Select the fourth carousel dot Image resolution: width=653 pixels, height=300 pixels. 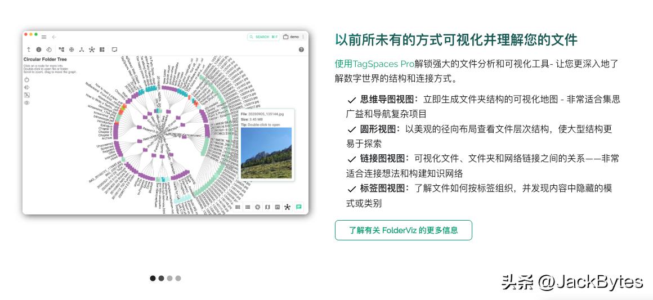[x=178, y=279]
